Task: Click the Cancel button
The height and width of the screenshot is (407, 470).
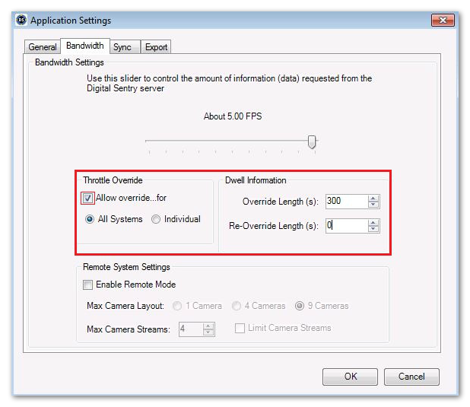Action: pos(411,377)
